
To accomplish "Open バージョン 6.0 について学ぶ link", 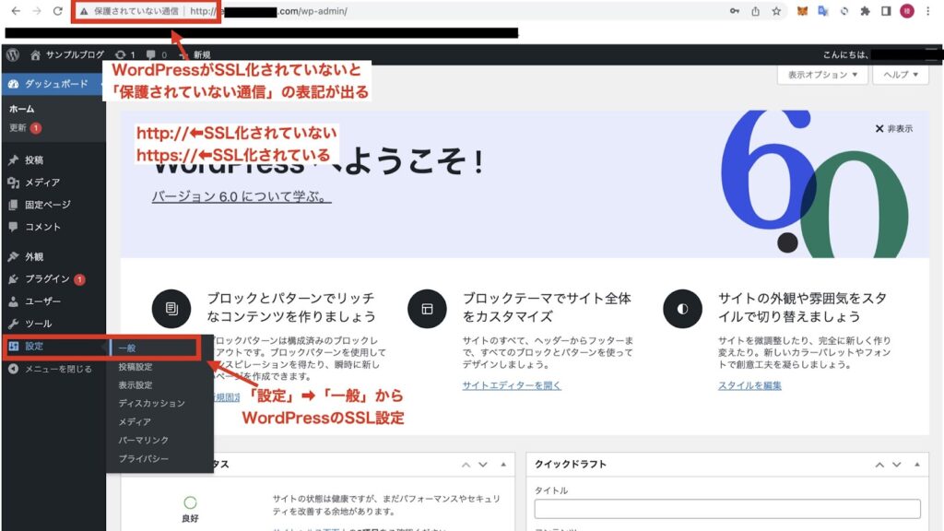I will click(242, 196).
